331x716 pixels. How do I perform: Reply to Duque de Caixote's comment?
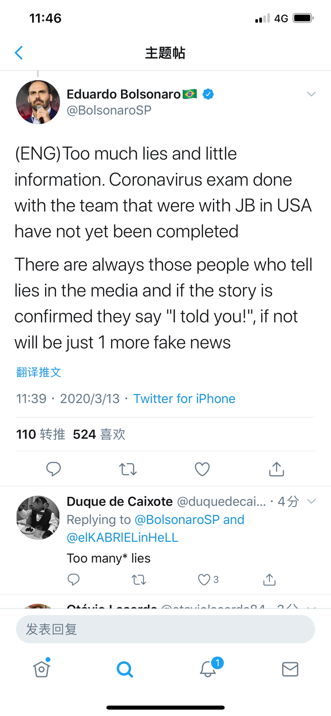click(x=74, y=580)
